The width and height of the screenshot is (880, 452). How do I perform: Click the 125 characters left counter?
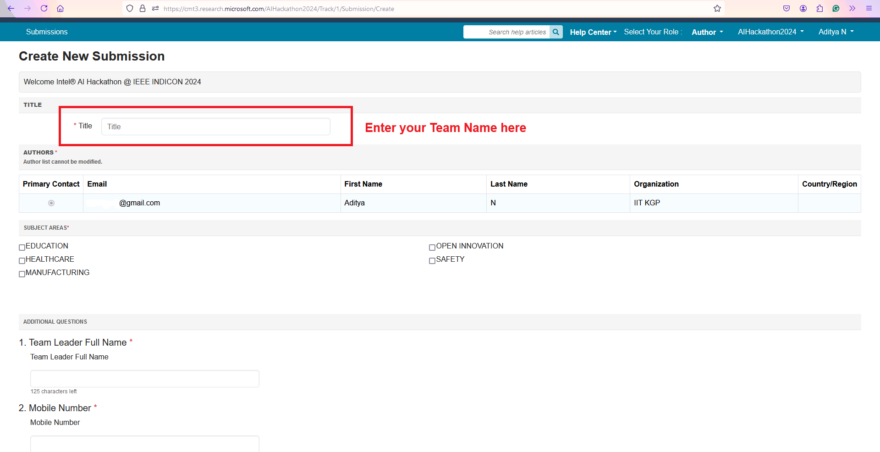click(54, 391)
